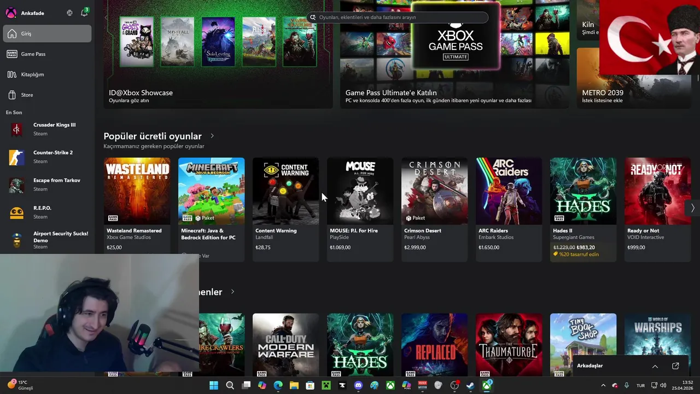
Task: Open the volume speaker tray icon
Action: [663, 385]
